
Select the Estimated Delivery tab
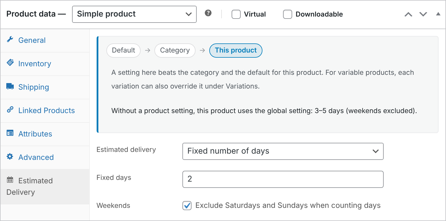[x=45, y=186]
